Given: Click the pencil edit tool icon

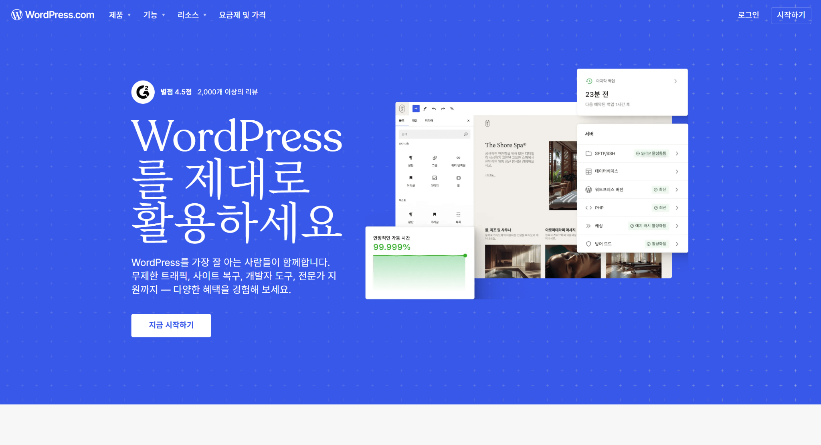Looking at the screenshot, I should 425,109.
